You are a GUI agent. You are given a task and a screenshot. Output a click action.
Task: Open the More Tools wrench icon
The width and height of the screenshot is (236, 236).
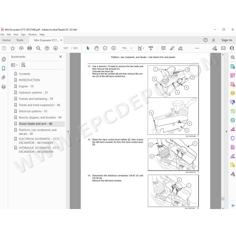(x=233, y=174)
